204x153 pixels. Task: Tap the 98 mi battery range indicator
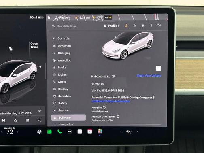[36, 17]
